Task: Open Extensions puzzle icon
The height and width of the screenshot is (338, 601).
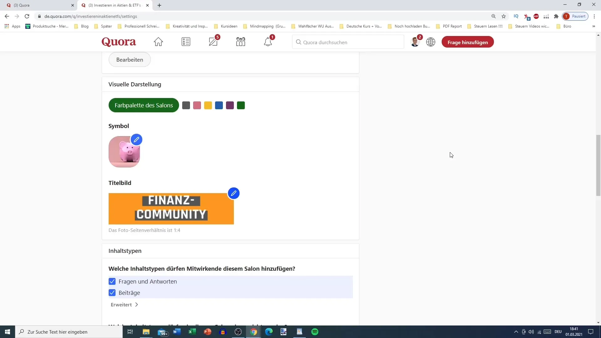Action: coord(556,16)
